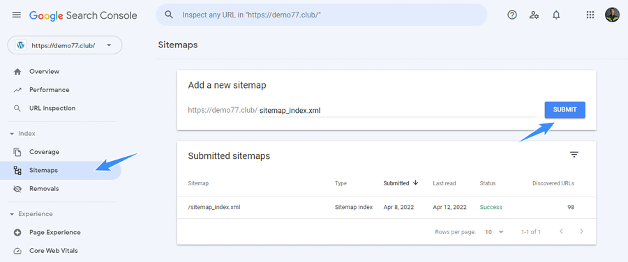The width and height of the screenshot is (628, 262).
Task: Click the Inspect any URL search box
Action: pyautogui.click(x=322, y=15)
